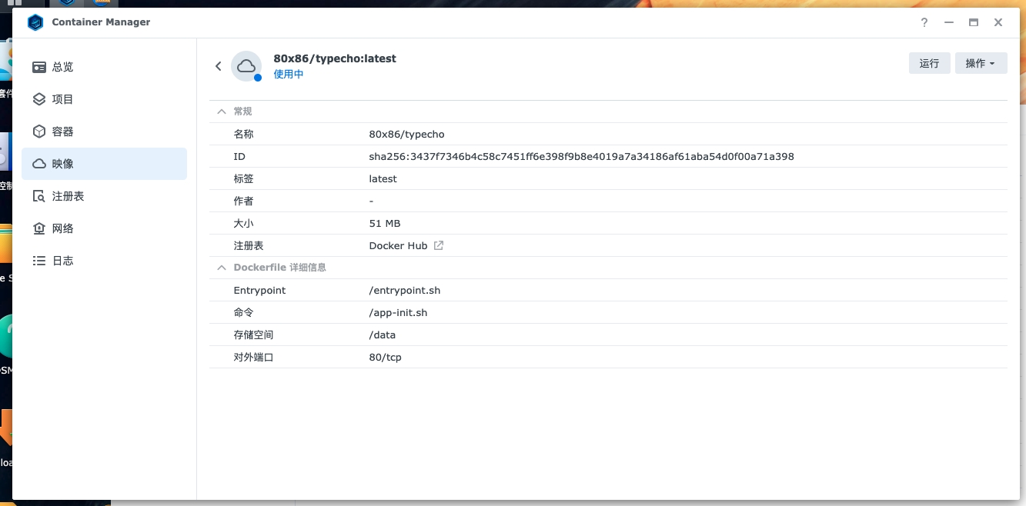Click the Docker Hub registry text
Screen dimensions: 1026x506
click(x=399, y=245)
